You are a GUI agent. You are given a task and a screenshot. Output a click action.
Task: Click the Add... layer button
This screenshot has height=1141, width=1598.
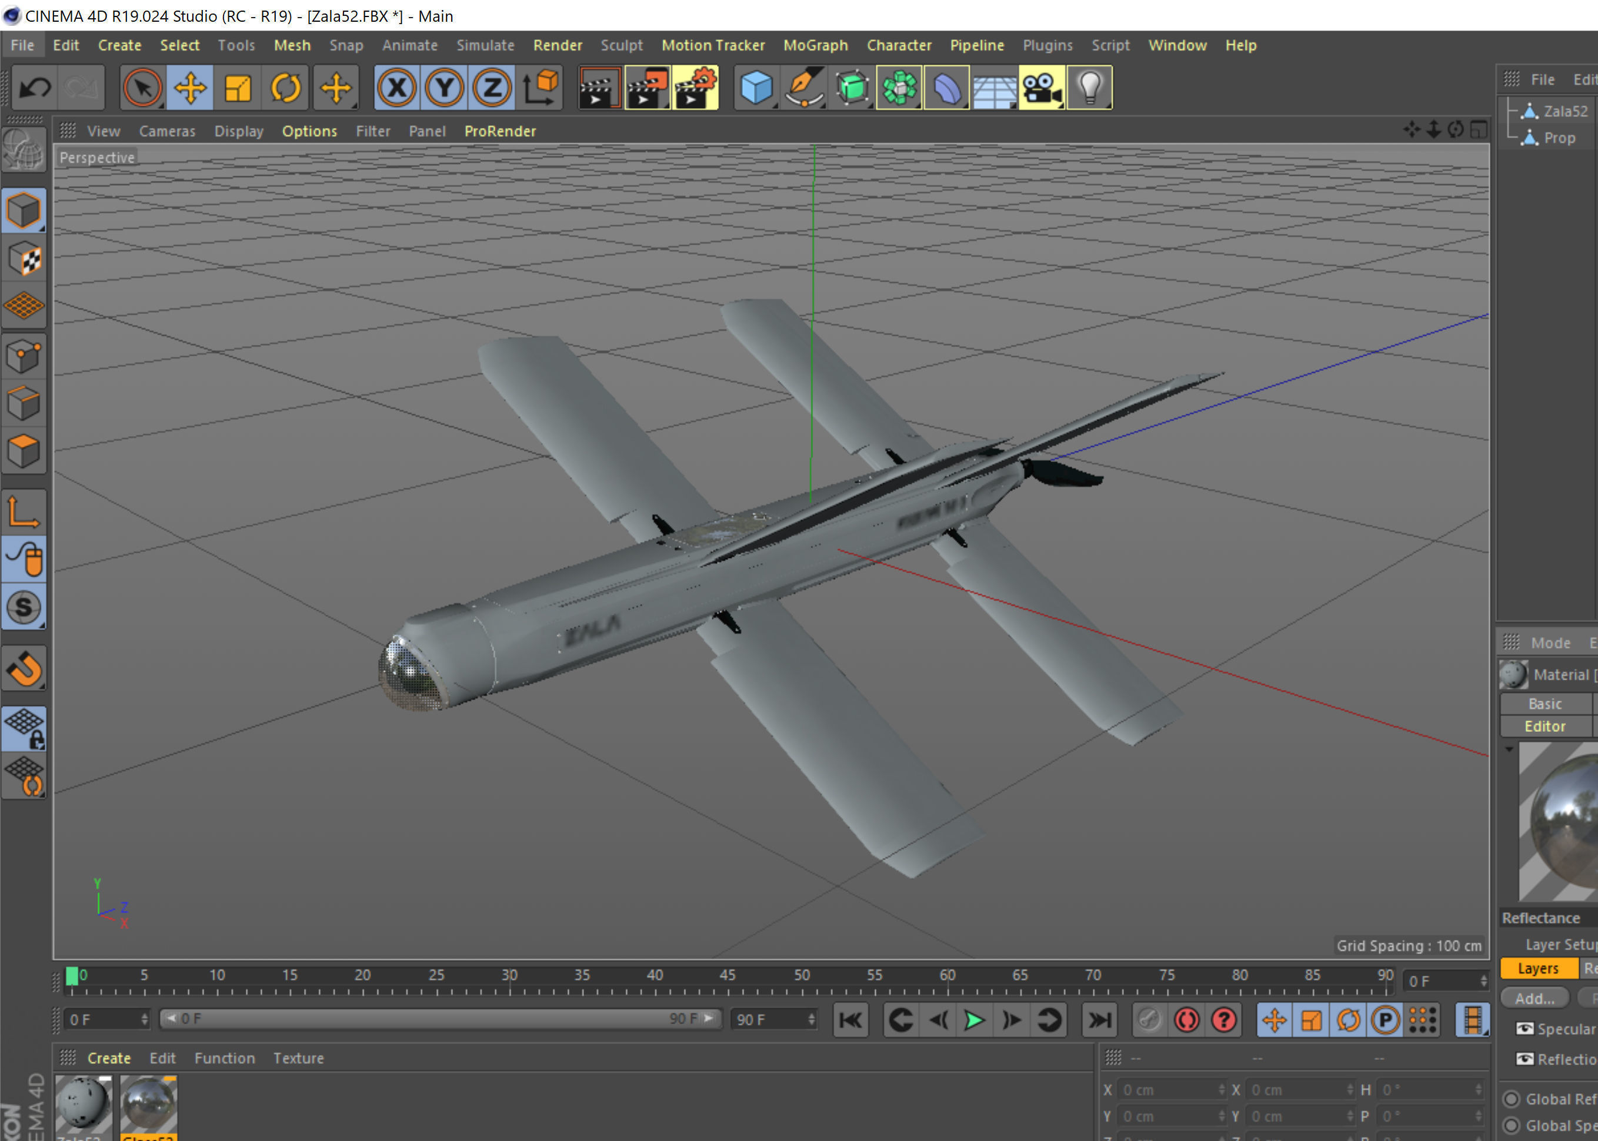[1534, 998]
